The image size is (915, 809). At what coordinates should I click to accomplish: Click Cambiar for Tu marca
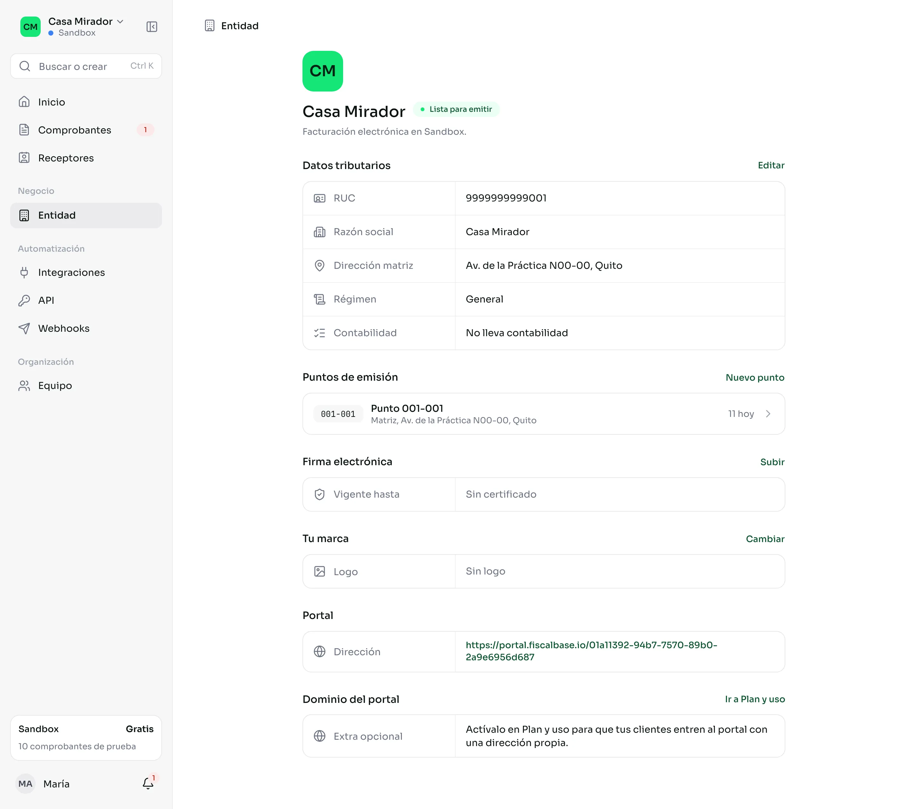click(765, 539)
